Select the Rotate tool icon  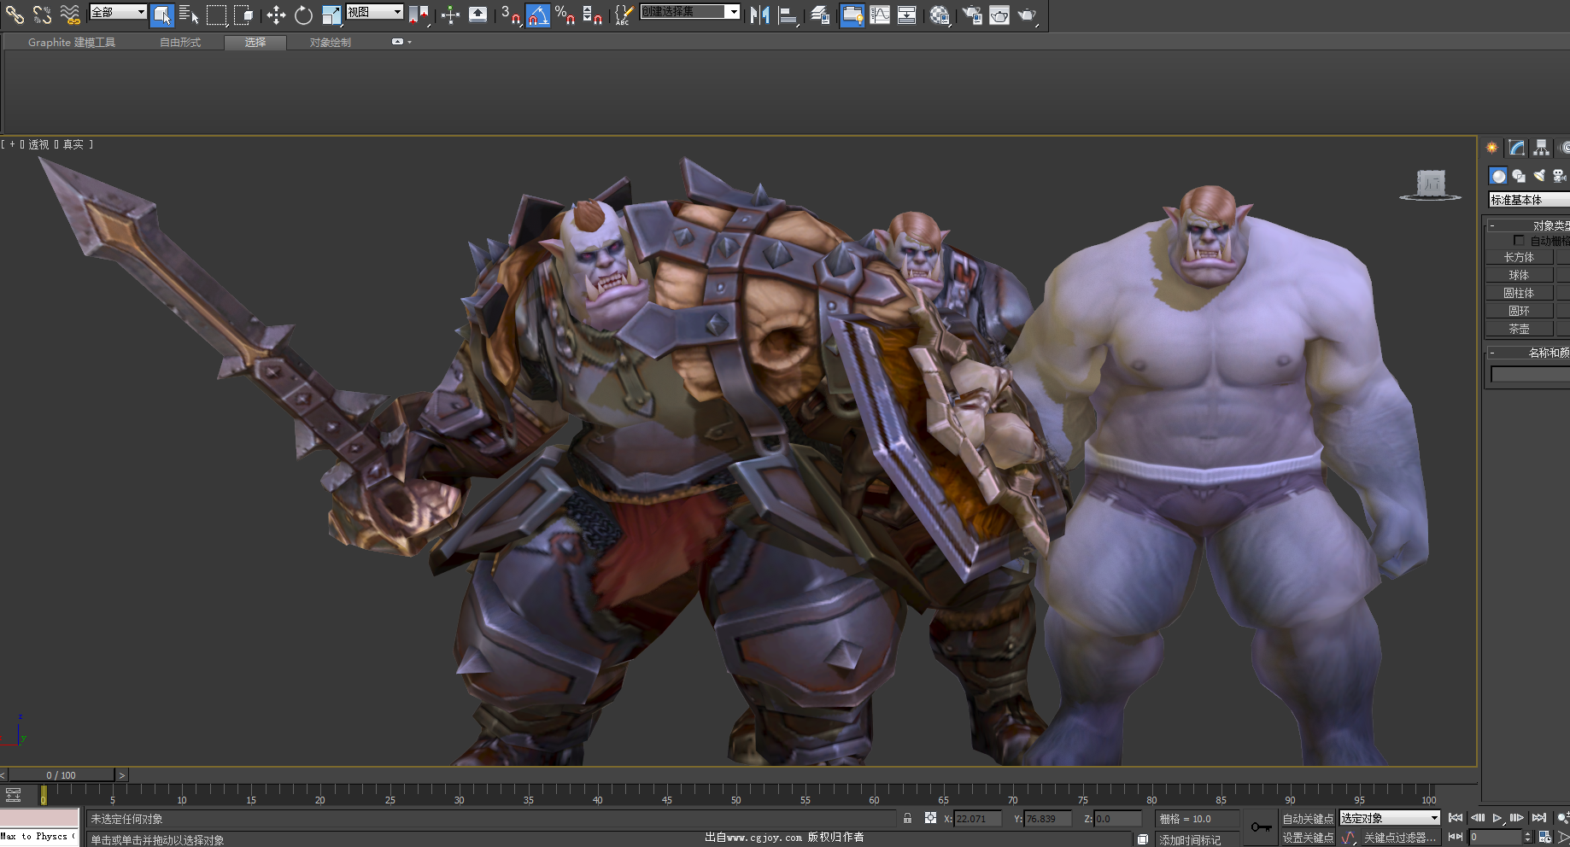[x=303, y=15]
